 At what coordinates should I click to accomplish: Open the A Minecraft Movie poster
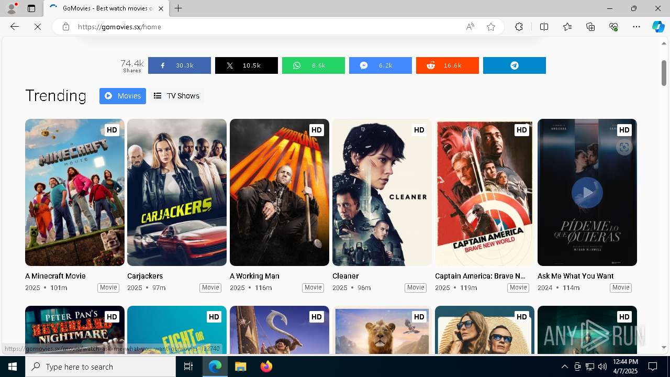click(75, 192)
